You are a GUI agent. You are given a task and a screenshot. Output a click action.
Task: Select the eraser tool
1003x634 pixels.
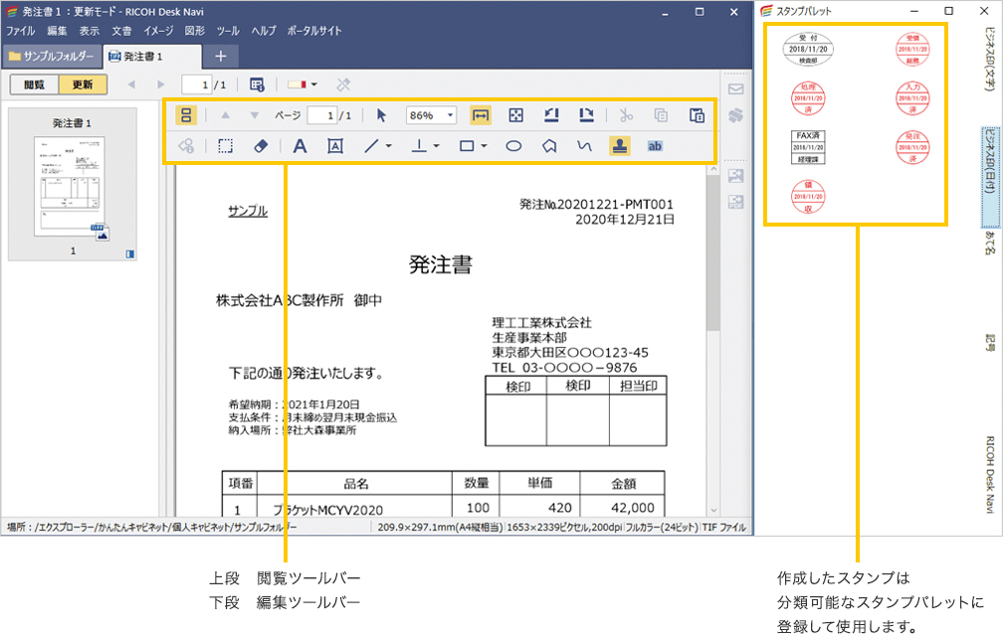tap(260, 146)
